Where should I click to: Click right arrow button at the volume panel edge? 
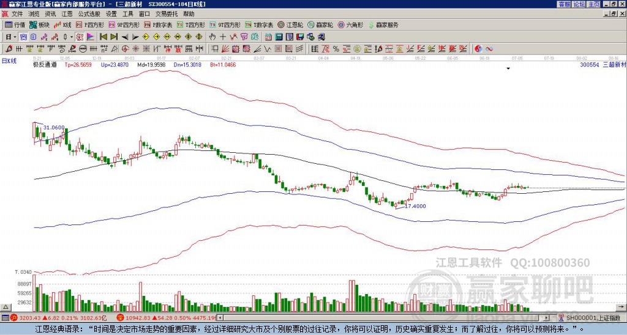click(x=621, y=307)
